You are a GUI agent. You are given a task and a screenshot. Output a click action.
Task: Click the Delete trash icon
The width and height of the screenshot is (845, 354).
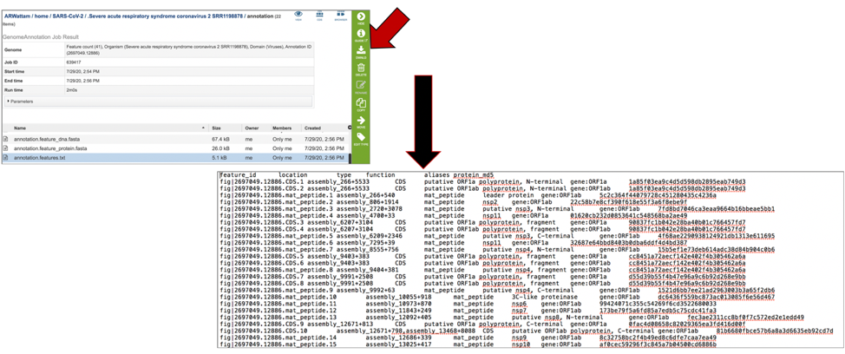tap(361, 69)
